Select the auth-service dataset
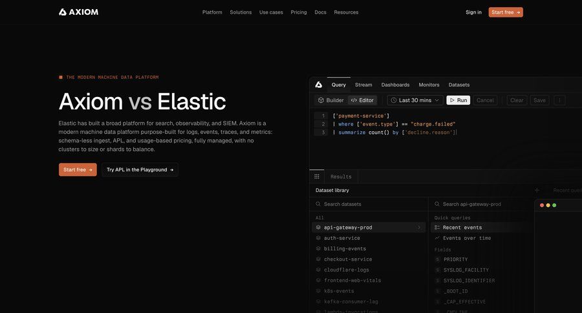 pyautogui.click(x=369, y=238)
